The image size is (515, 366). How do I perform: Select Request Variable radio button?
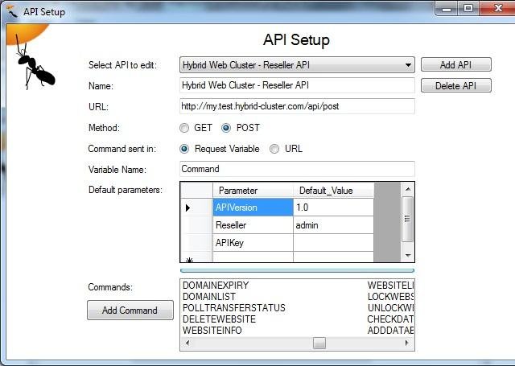pos(184,149)
